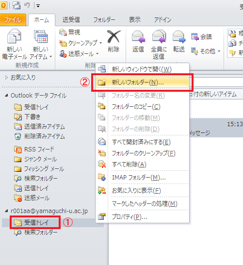The width and height of the screenshot is (243, 265).
Task: Click the 返信 reply button
Action: (x=138, y=41)
